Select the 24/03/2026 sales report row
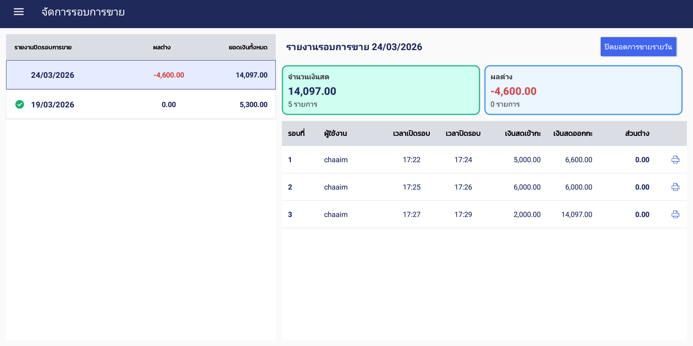Viewport: 693px width, 346px height. [x=141, y=75]
